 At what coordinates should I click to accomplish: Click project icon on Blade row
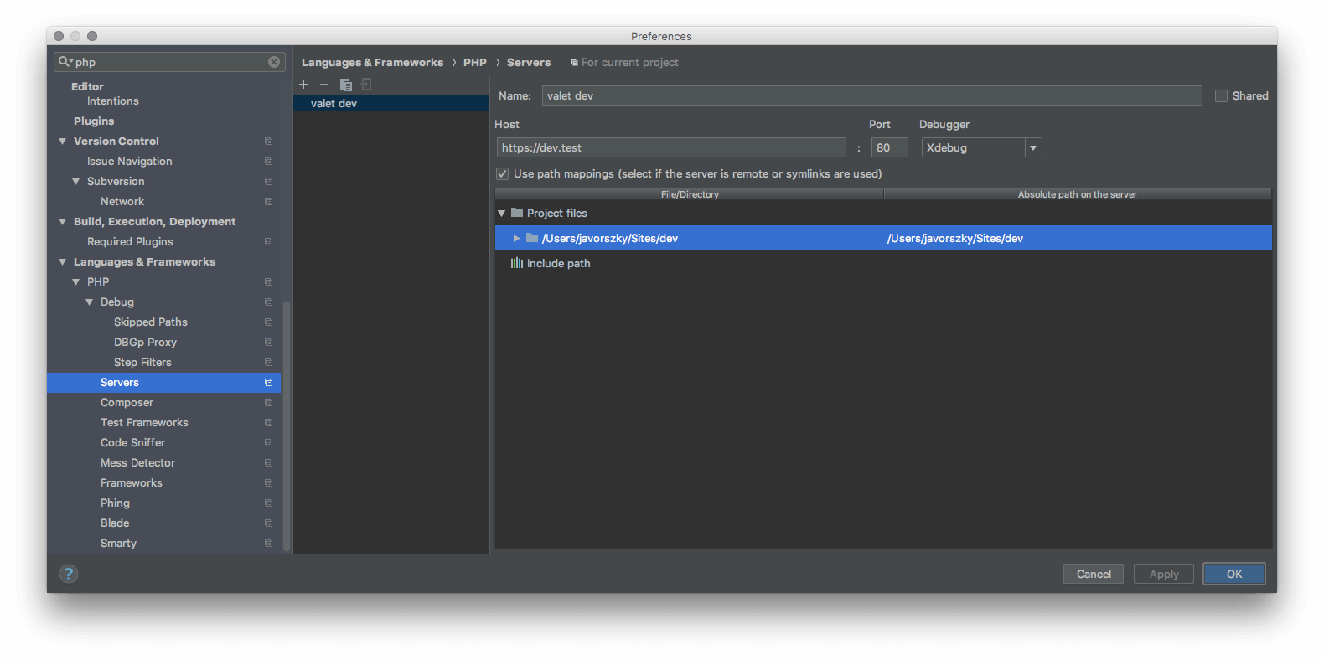pos(269,523)
